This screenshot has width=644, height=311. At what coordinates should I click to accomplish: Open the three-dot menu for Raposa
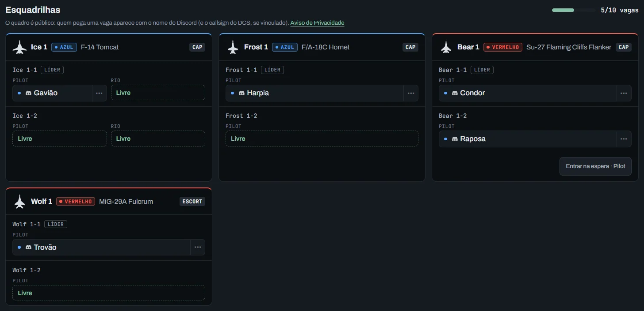624,139
